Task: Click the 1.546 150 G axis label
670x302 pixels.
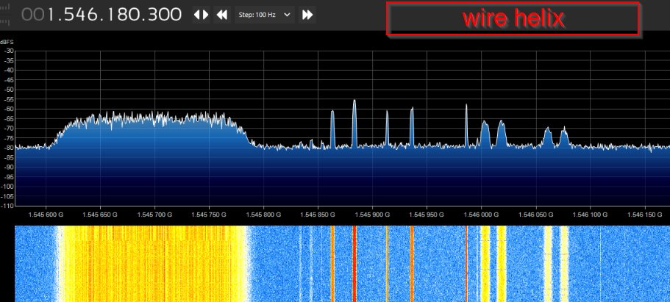Action: coord(645,215)
